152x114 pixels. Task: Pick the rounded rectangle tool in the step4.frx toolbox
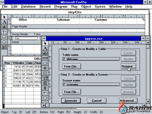pos(4,42)
